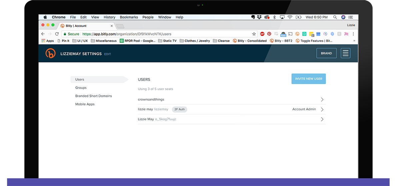Show more bookmarks with overflow chevron
The image size is (400, 186).
354,41
